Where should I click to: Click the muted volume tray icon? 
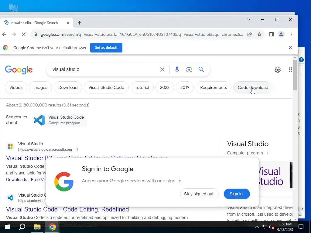tap(271, 227)
